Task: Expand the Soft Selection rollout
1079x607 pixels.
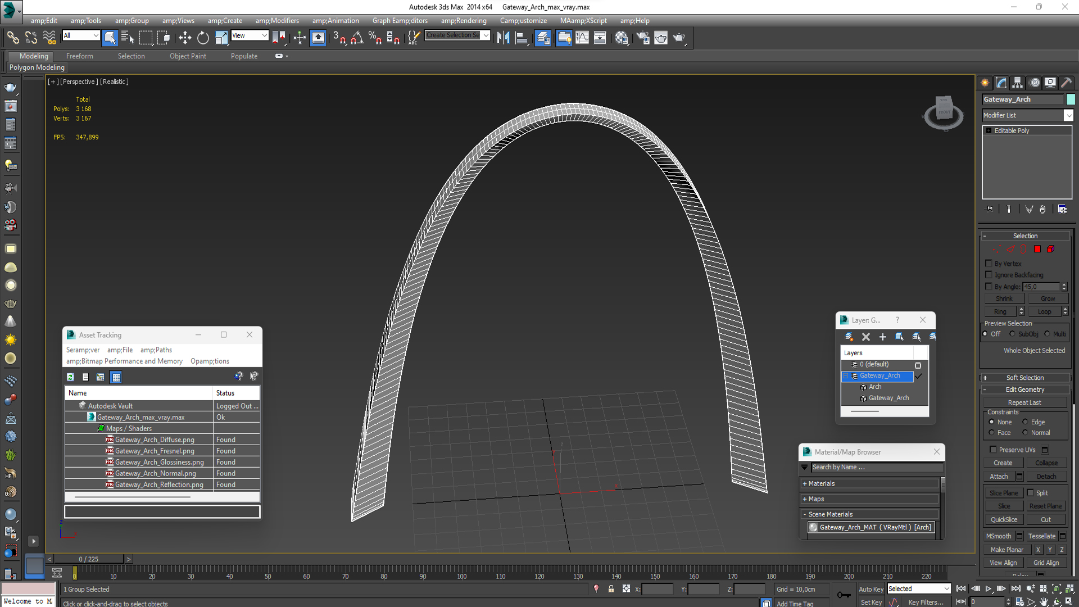Action: [x=1025, y=378]
